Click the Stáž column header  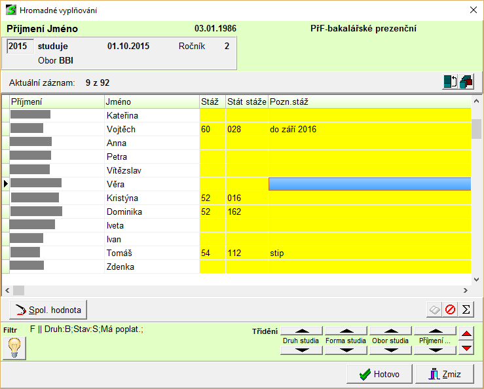tap(212, 102)
